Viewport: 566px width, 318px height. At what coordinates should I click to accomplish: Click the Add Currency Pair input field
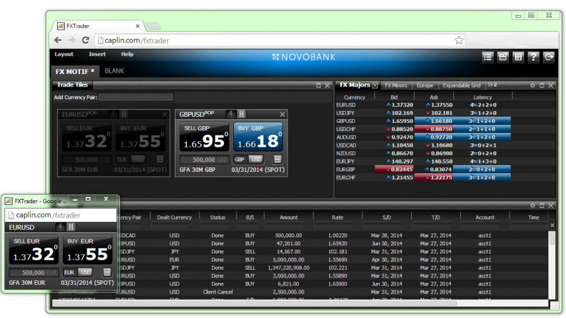pos(136,97)
